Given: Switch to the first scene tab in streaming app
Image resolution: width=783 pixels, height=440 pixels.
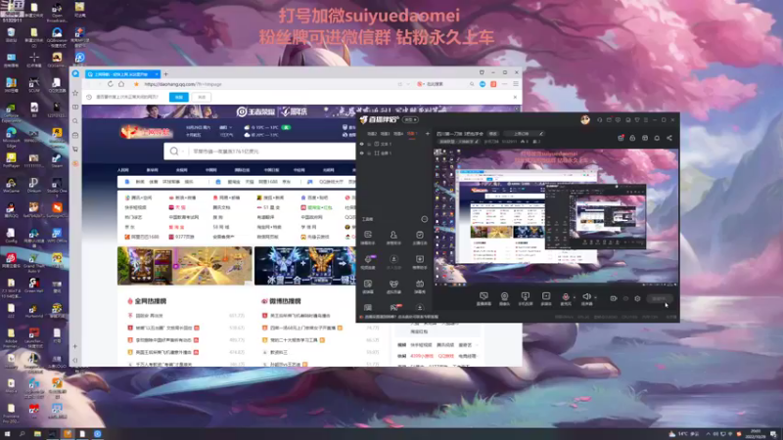Looking at the screenshot, I should [x=372, y=134].
